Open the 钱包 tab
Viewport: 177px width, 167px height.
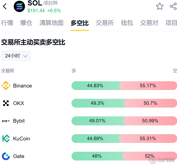127,23
